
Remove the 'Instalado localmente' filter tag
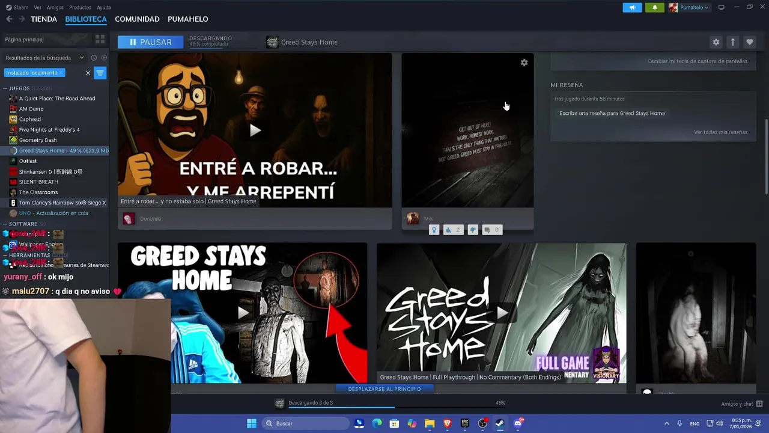[x=61, y=73]
